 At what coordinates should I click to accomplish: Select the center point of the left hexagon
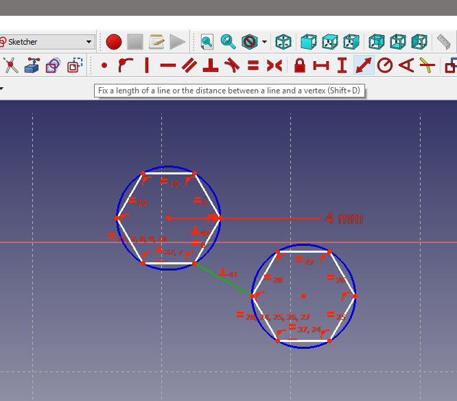[x=168, y=218]
